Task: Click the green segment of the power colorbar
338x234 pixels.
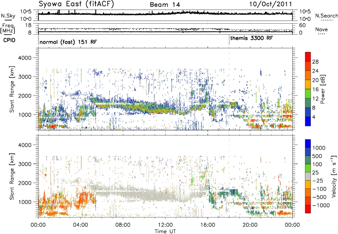Action: 308,93
